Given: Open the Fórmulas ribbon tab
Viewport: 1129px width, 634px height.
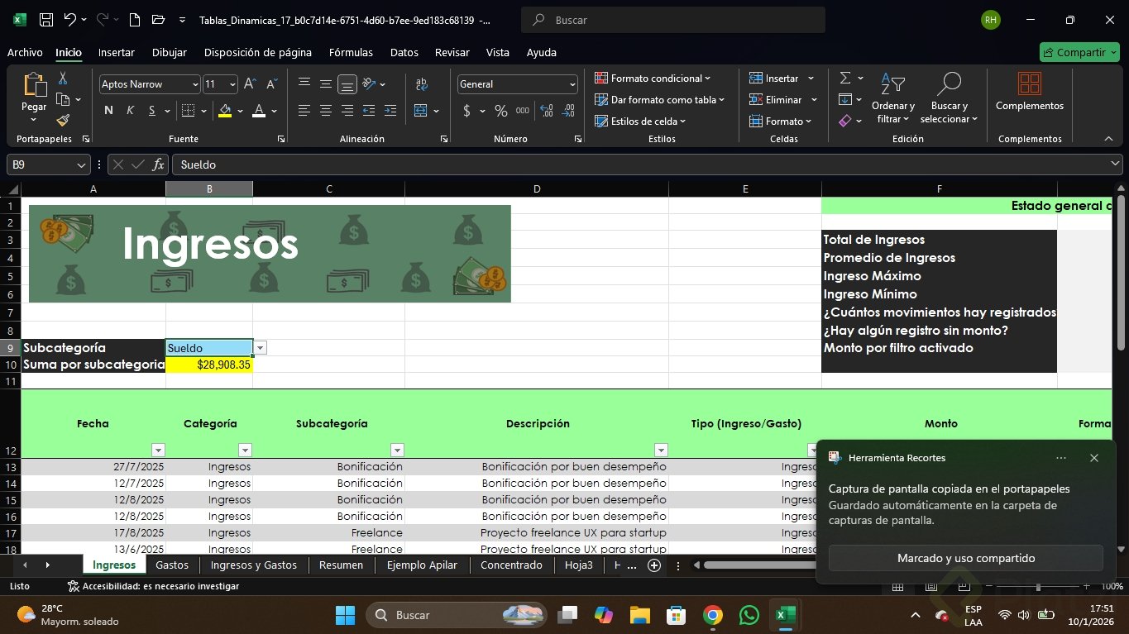Looking at the screenshot, I should (x=351, y=52).
